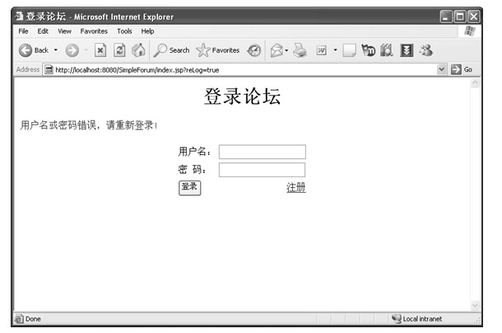Click the IE title bar icon
Viewport: 502px width, 333px height.
(x=19, y=16)
